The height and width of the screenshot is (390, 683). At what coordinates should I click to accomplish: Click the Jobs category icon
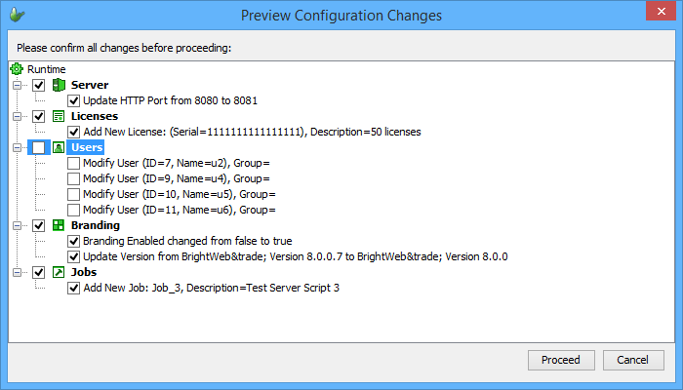[58, 273]
